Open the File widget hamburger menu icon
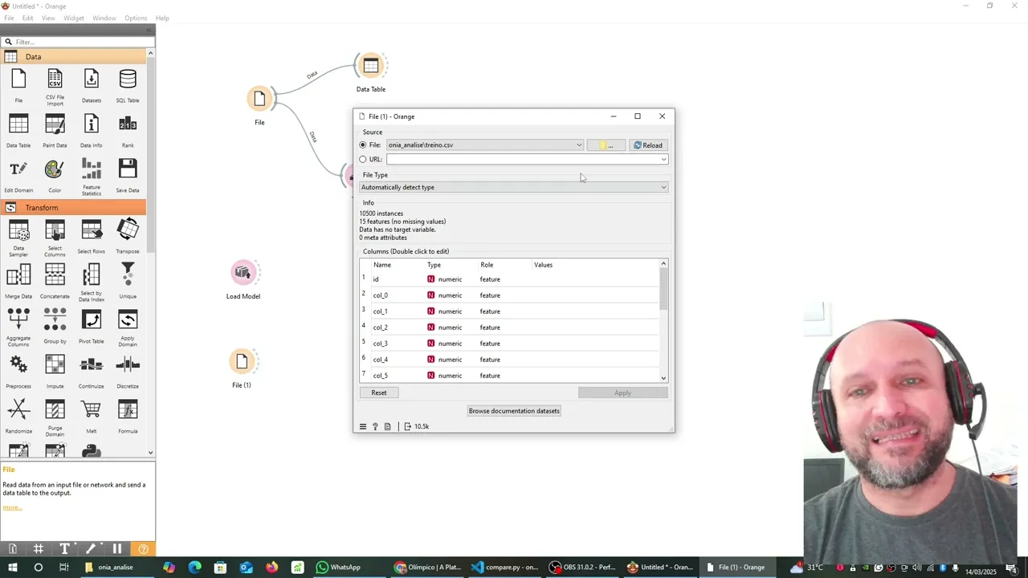Screen dimensions: 1028x578 tap(363, 426)
